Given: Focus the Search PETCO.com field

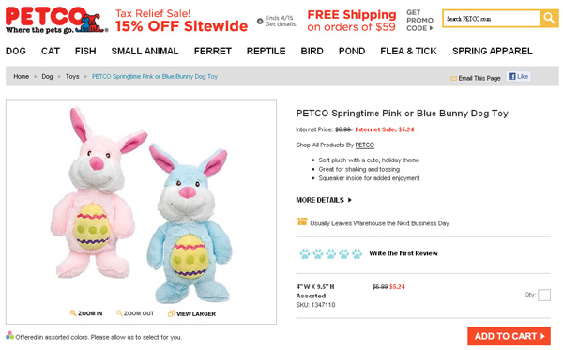Looking at the screenshot, I should tap(491, 19).
